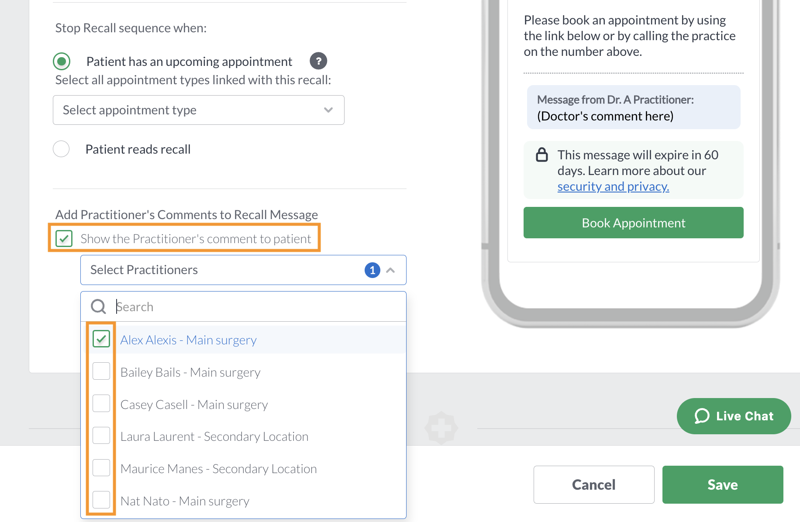Click the search magnifier icon
Image resolution: width=800 pixels, height=522 pixels.
pos(98,306)
